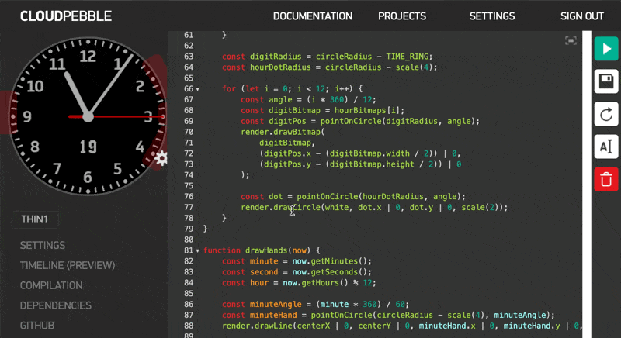Click the reload file icon
Screen dimensions: 621x338
coord(606,114)
